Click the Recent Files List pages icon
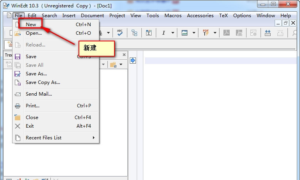 [x=18, y=138]
